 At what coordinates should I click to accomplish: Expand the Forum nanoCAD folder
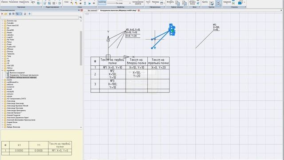(2, 25)
